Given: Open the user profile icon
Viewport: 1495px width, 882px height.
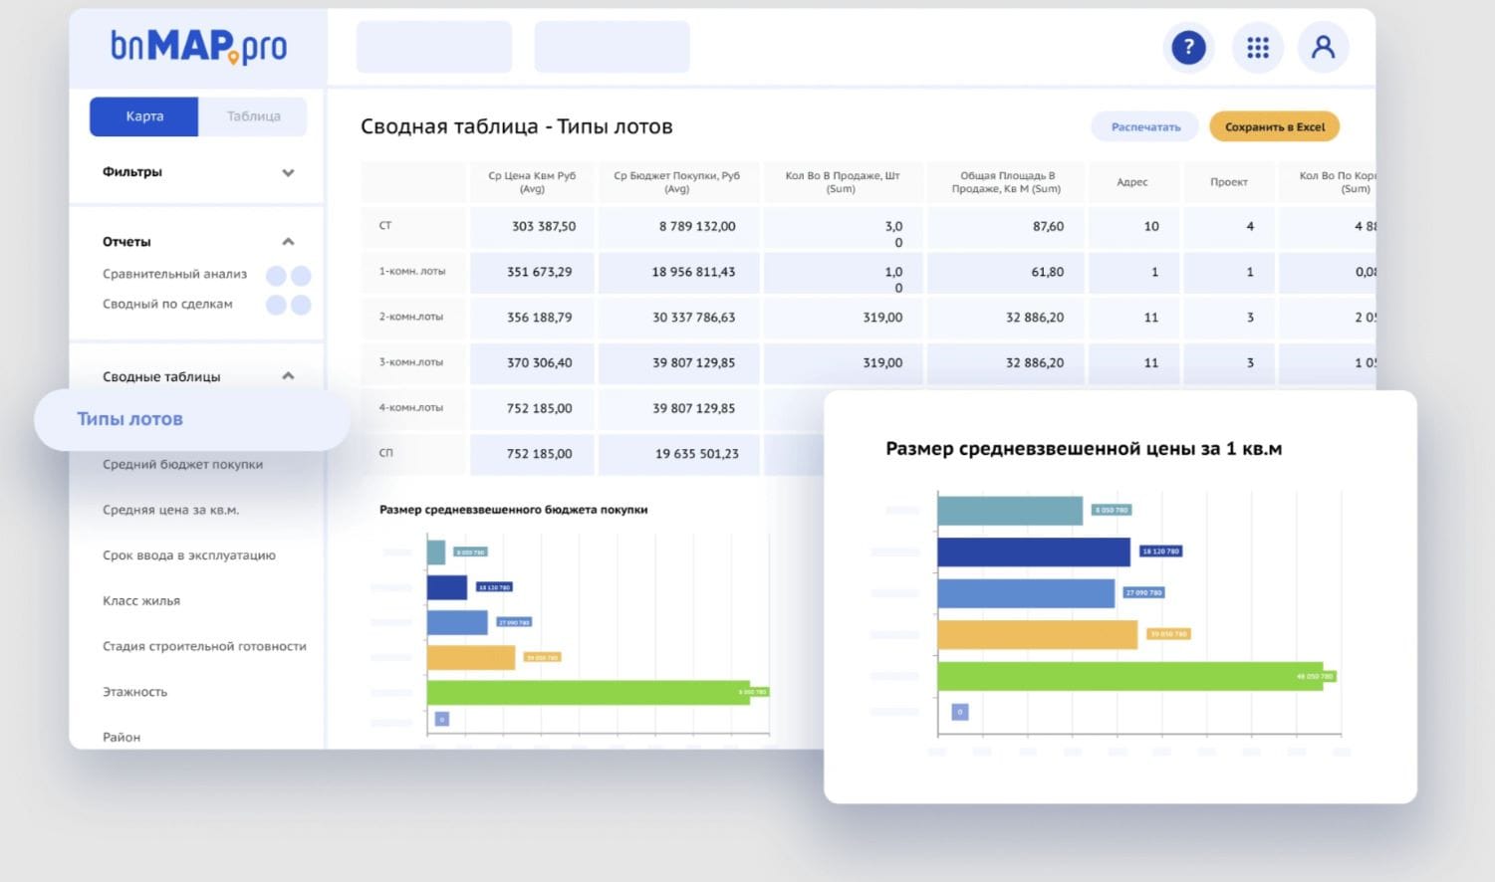Looking at the screenshot, I should (1323, 47).
